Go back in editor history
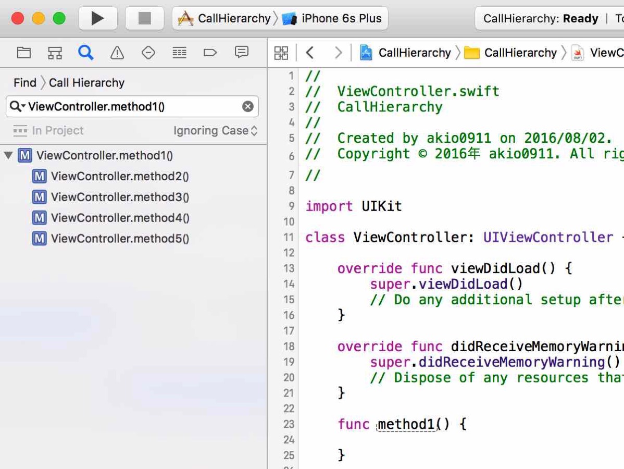The height and width of the screenshot is (469, 624). tap(310, 53)
